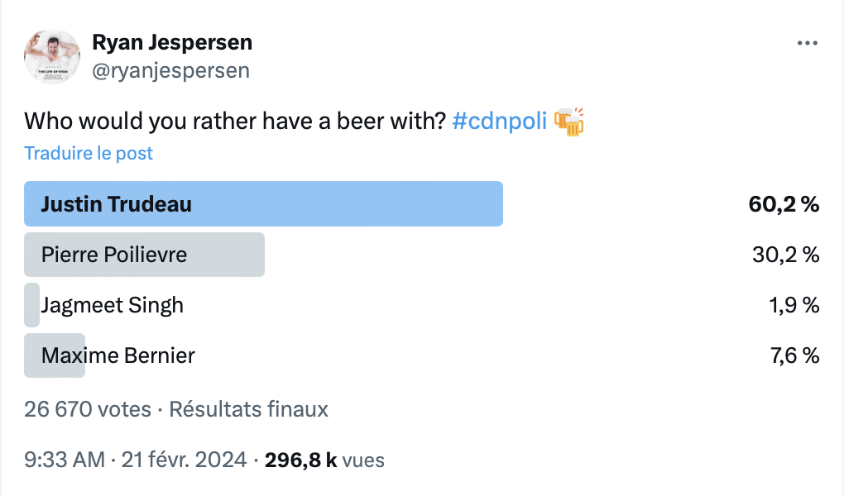Open the three-dot more options menu
Image resolution: width=849 pixels, height=496 pixels.
tap(808, 43)
